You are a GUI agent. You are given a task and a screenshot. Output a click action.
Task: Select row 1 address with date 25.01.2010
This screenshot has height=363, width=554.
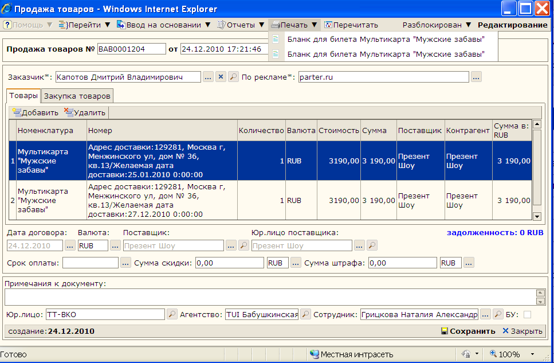[x=162, y=161]
